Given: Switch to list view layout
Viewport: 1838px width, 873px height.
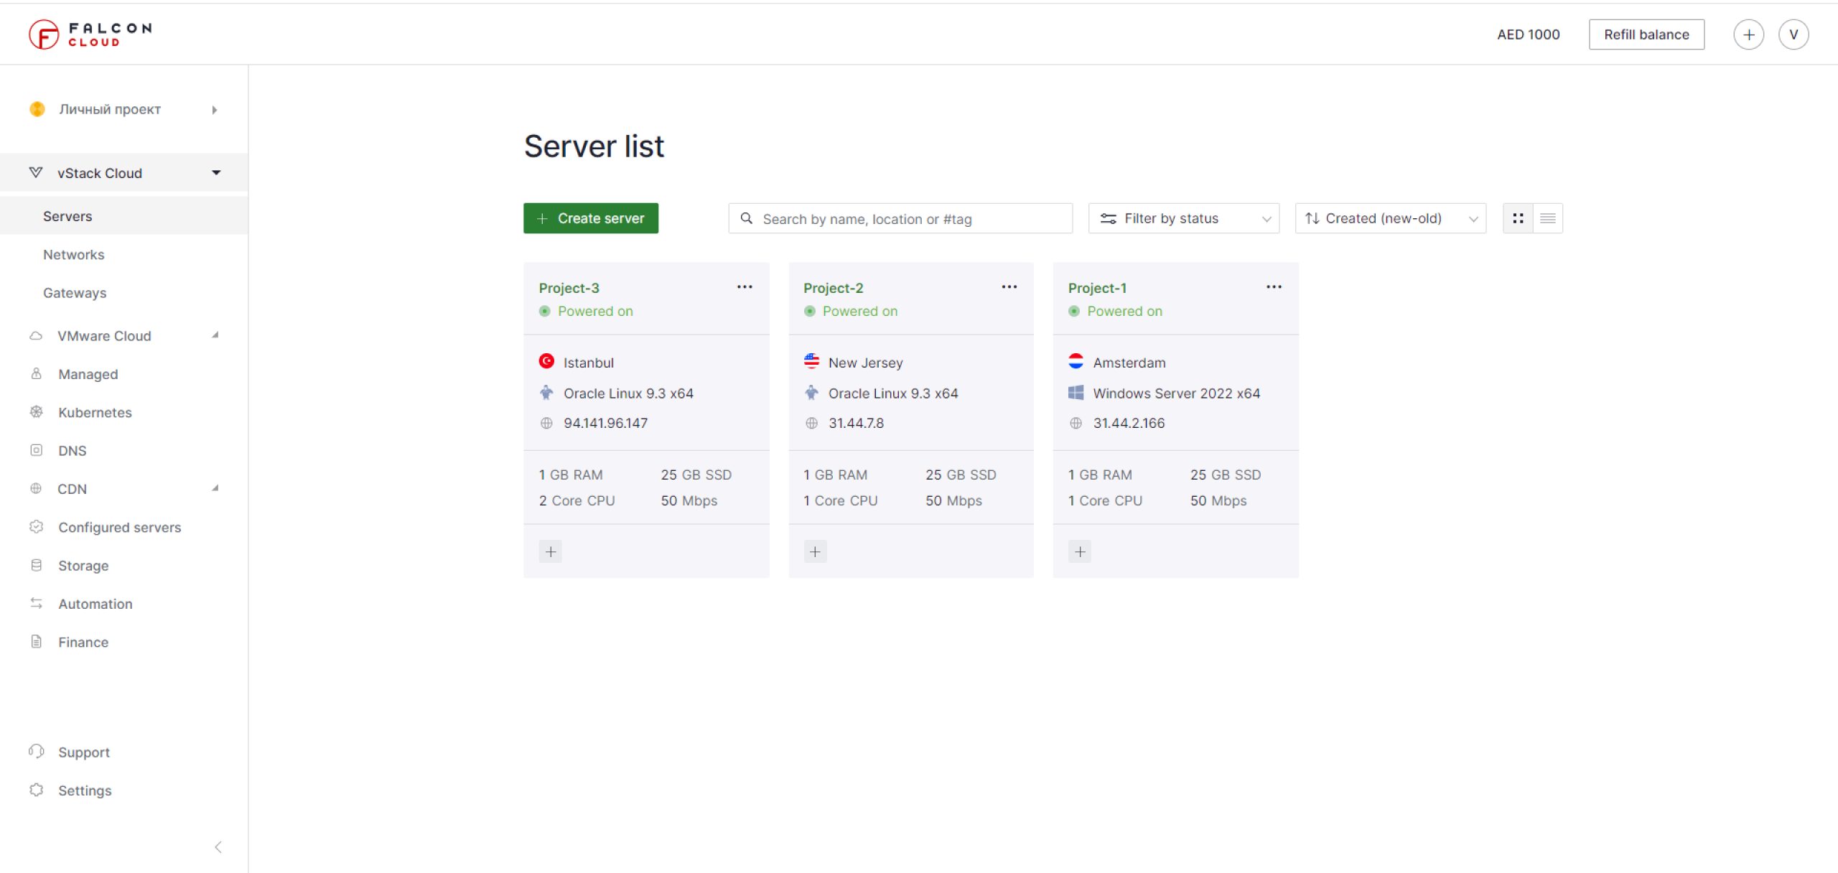Looking at the screenshot, I should click(x=1548, y=218).
